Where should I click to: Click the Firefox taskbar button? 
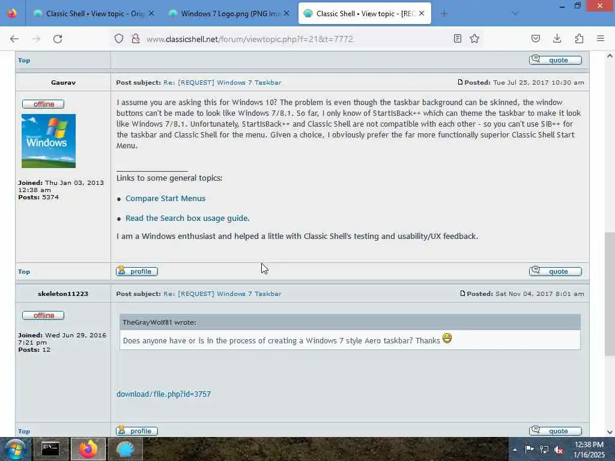point(88,449)
